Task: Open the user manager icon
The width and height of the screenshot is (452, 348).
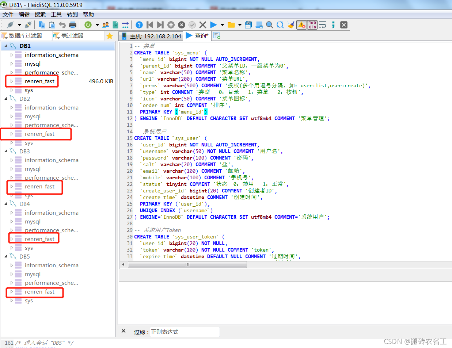Action: pos(106,25)
